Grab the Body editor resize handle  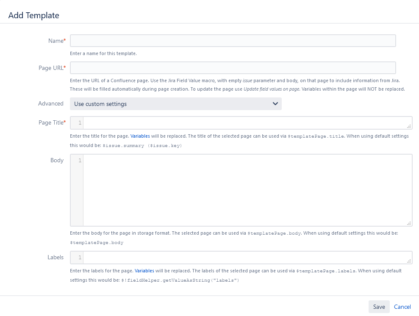409,223
